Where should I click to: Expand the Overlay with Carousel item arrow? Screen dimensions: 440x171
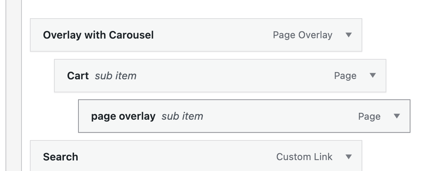click(x=348, y=35)
